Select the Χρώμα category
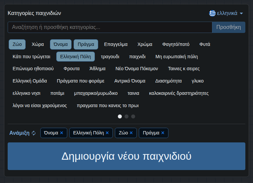 145,44
